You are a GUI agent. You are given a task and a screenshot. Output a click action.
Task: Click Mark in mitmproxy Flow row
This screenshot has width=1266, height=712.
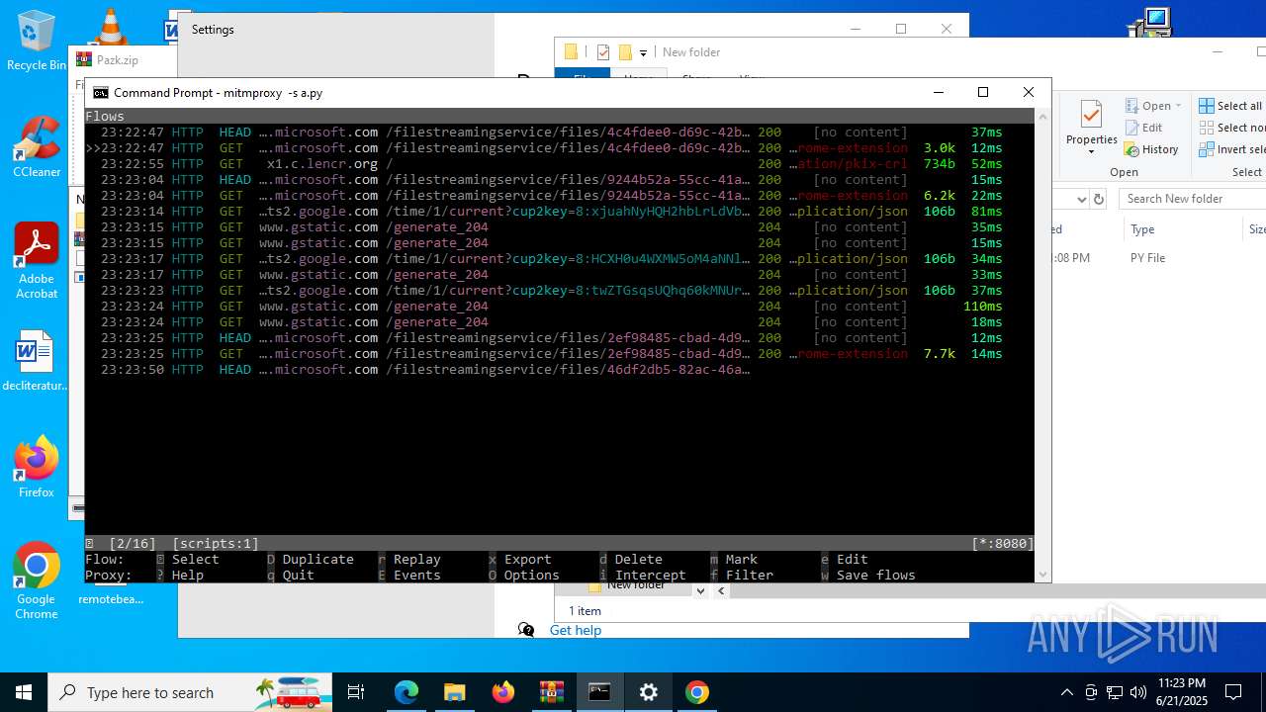coord(742,560)
